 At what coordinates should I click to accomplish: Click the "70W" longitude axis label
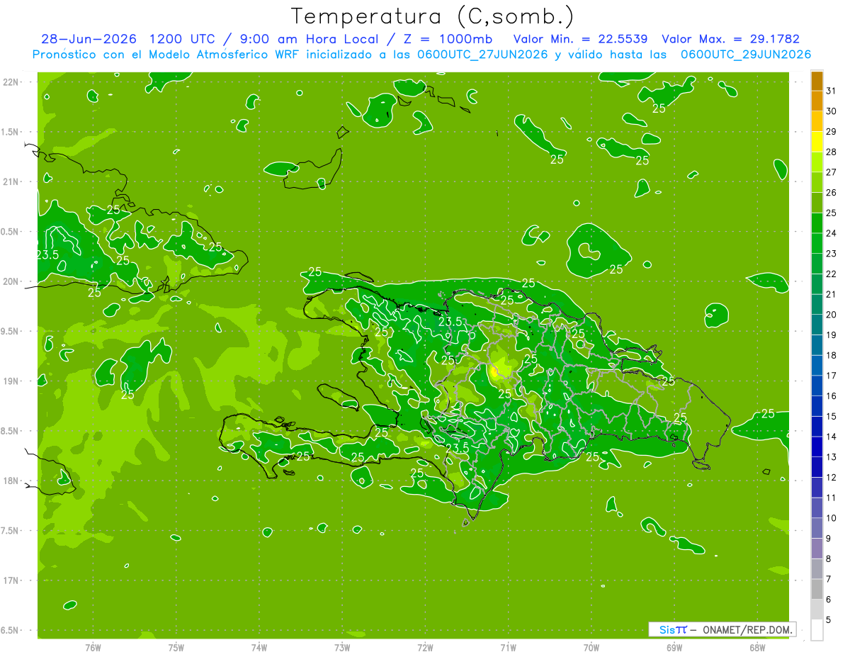pos(591,648)
